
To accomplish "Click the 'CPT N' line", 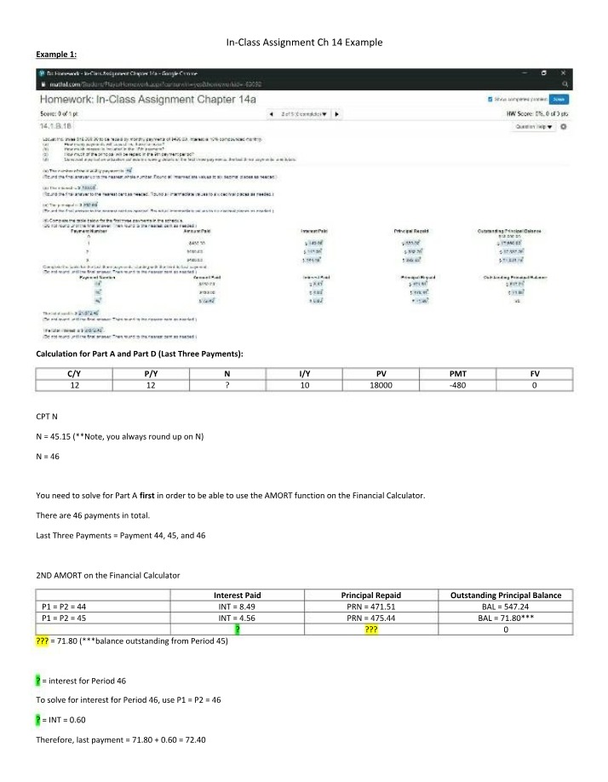I will click(47, 417).
